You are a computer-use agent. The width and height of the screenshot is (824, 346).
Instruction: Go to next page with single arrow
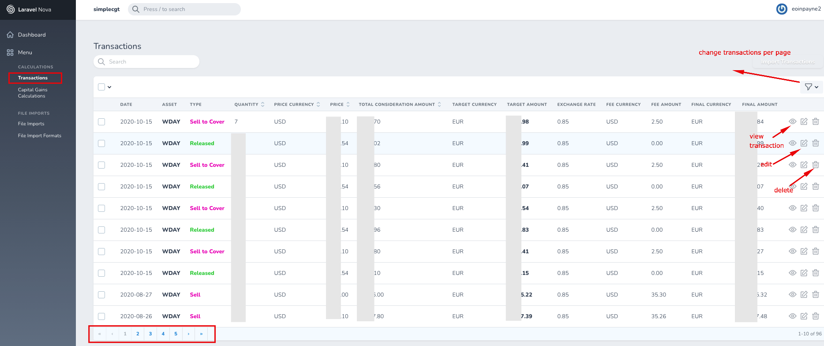pyautogui.click(x=188, y=334)
